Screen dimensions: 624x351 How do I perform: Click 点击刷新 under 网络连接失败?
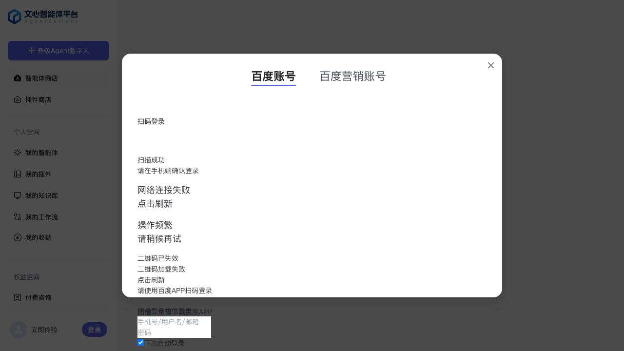155,204
